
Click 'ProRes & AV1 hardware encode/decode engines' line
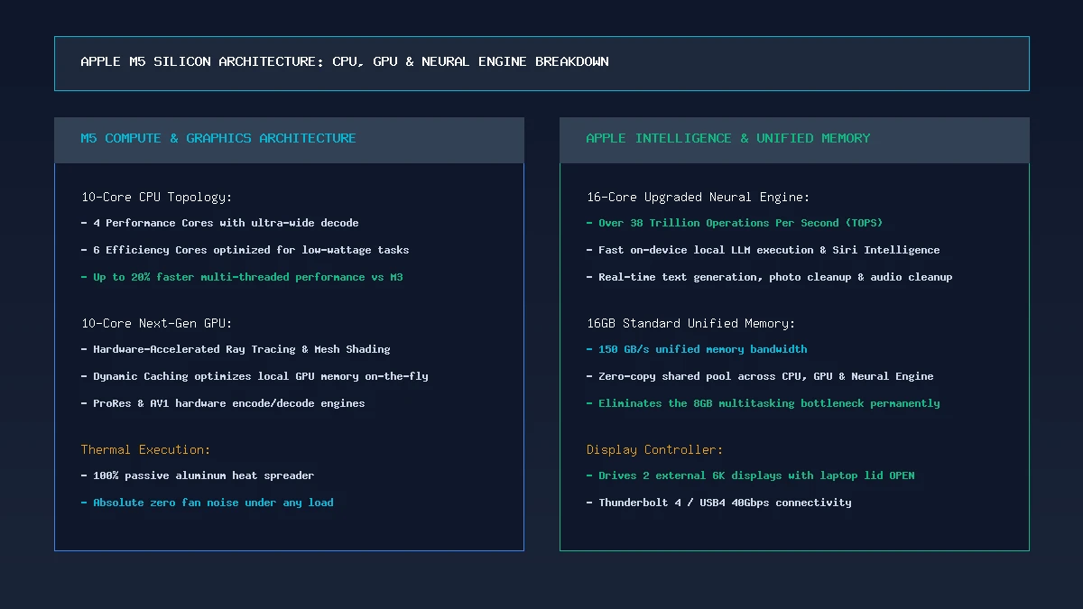pos(223,403)
